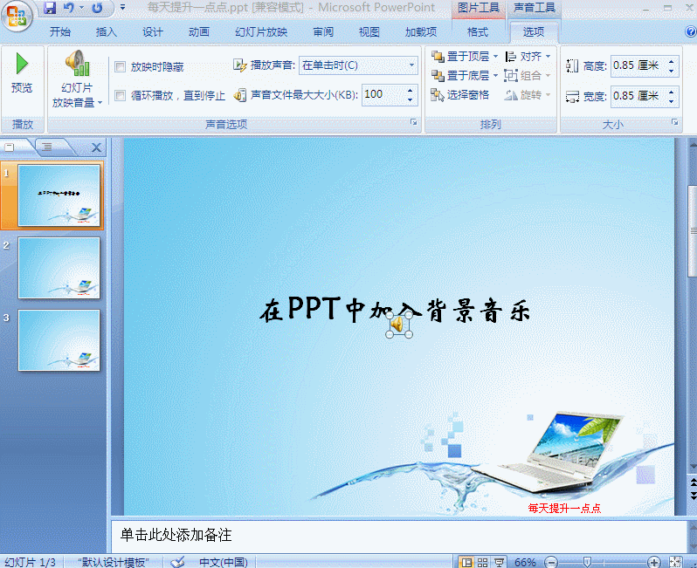Increase the 宽度 width value
Viewport: 697px width, 568px height.
[671, 92]
